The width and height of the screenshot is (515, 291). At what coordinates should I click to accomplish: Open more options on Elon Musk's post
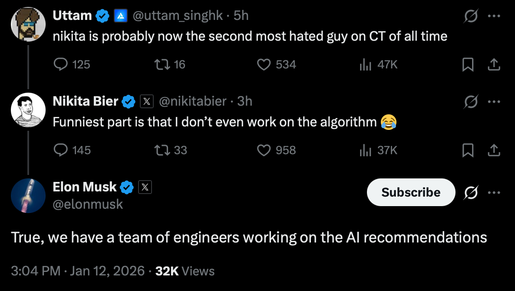(x=494, y=192)
